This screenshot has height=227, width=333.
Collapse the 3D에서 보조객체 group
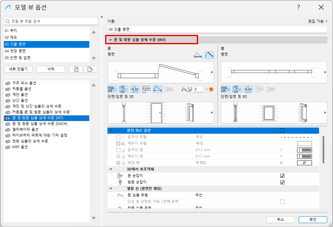click(x=111, y=169)
